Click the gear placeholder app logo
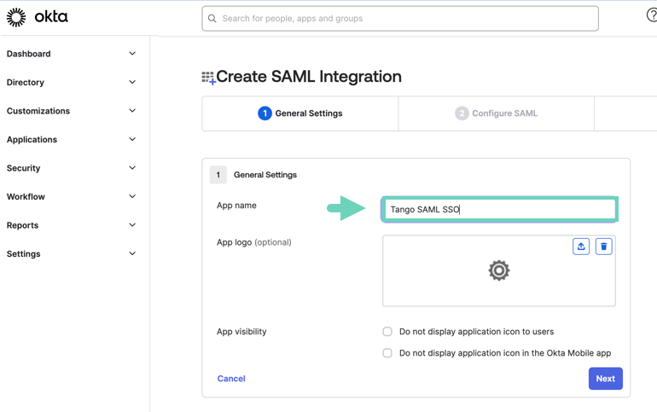Viewport: 657px width, 412px height. [498, 270]
